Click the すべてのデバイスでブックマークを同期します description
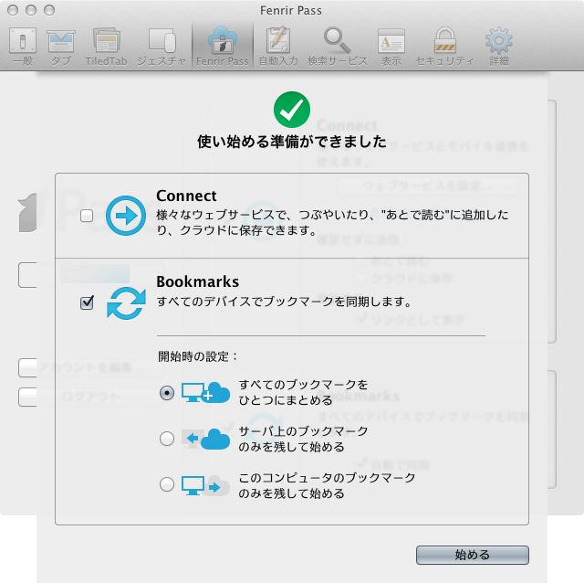Screen dimensions: 584x583 [x=284, y=302]
